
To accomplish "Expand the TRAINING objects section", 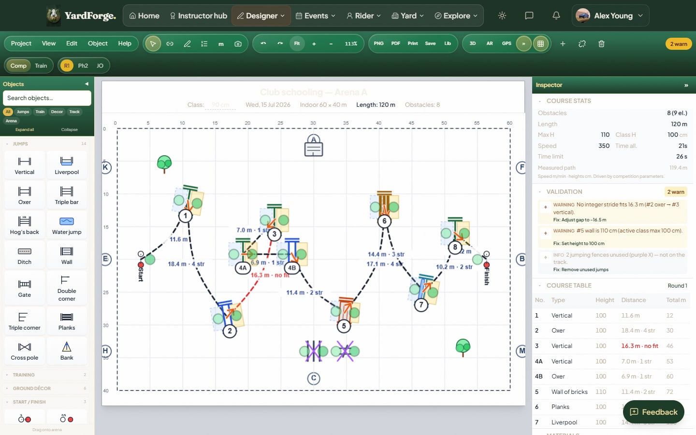I will click(x=47, y=375).
